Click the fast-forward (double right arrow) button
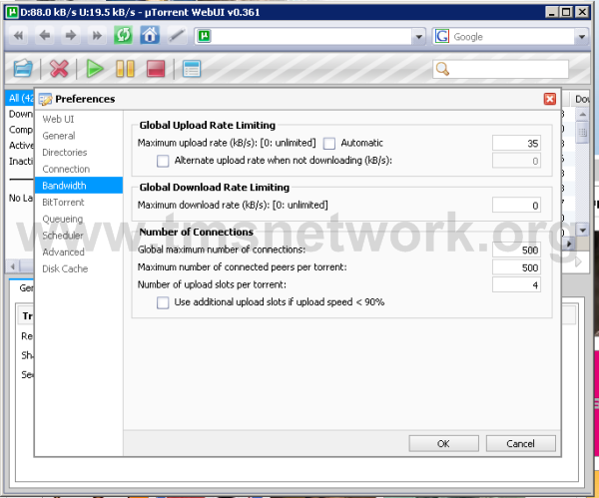599x498 pixels. tap(97, 36)
